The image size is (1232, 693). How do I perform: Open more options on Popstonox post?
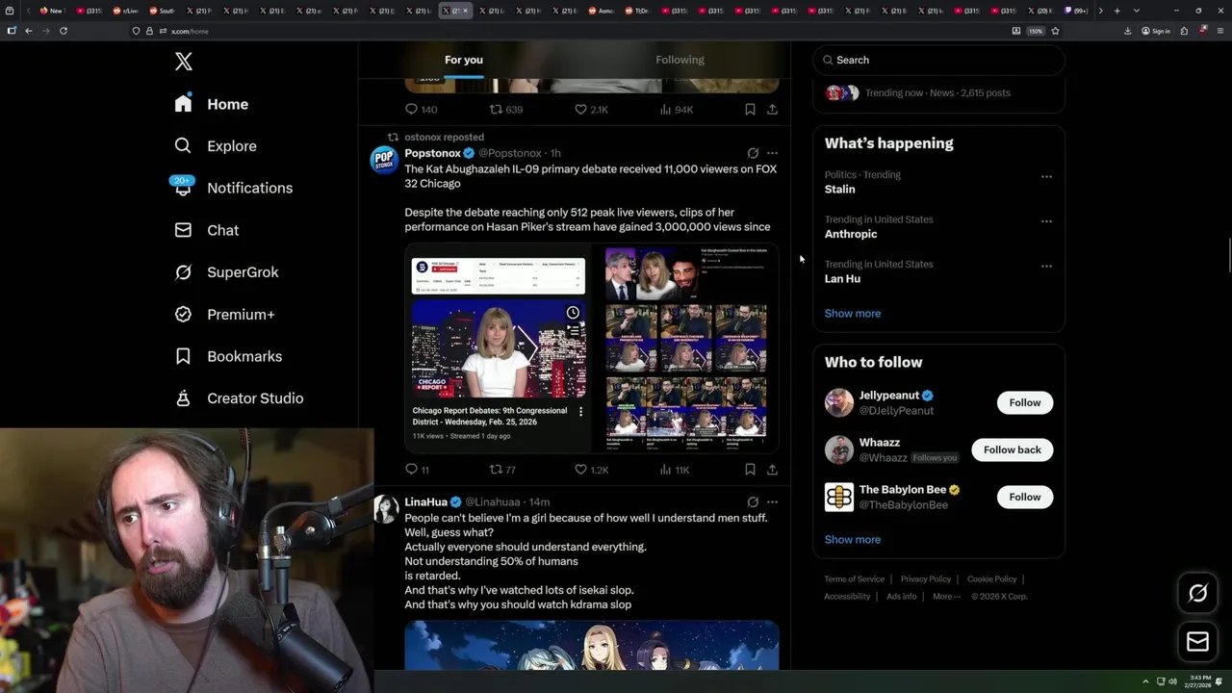point(772,153)
